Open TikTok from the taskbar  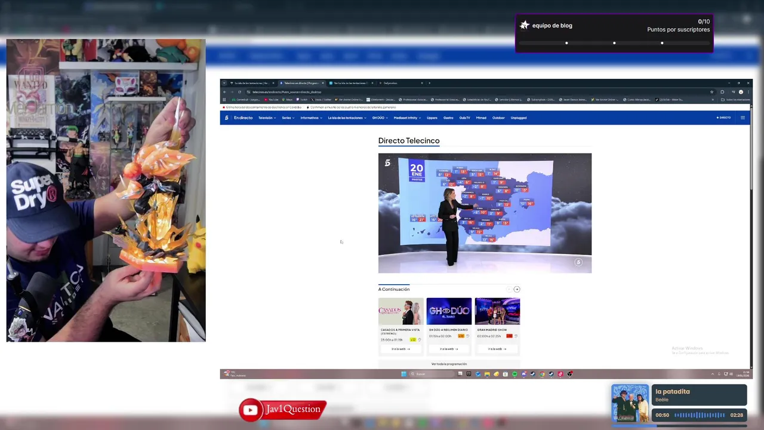click(x=560, y=374)
